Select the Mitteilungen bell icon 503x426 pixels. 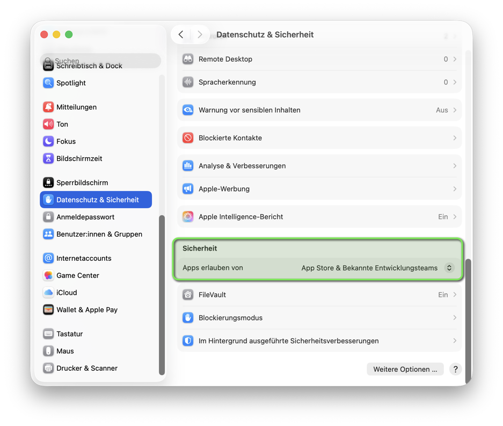(x=48, y=107)
